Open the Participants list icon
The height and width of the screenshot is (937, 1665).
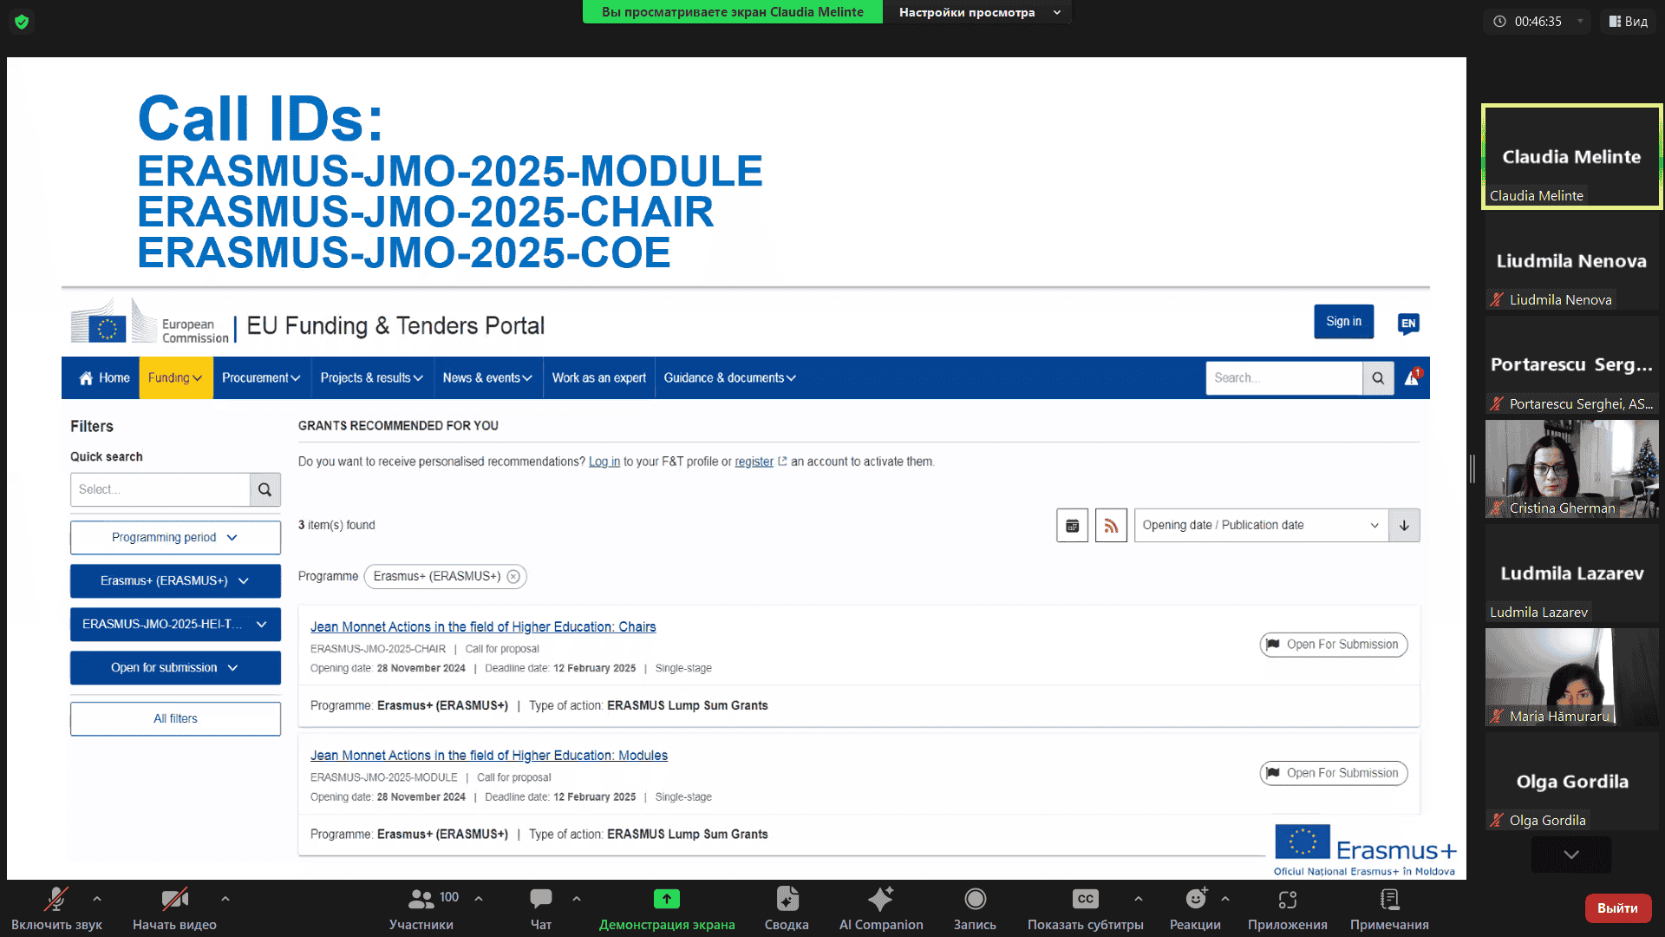click(421, 899)
